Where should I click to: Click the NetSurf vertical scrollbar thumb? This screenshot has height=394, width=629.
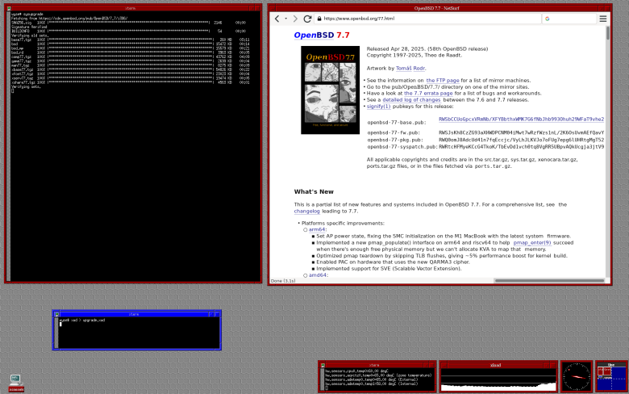pos(608,33)
